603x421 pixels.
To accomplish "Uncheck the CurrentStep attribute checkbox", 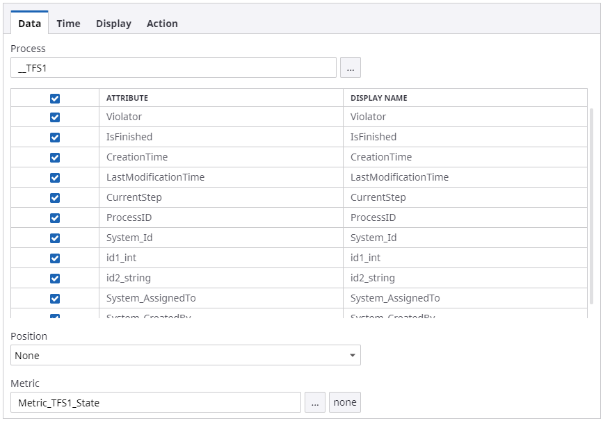I will [55, 198].
